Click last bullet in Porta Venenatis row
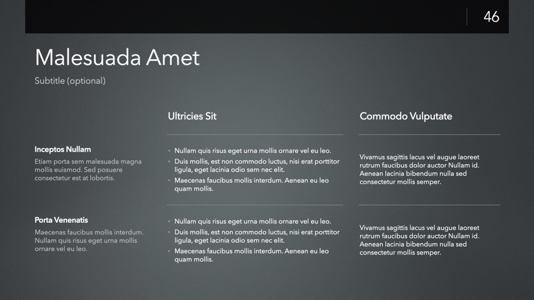Screen dimensions: 534x300 (x=251, y=255)
